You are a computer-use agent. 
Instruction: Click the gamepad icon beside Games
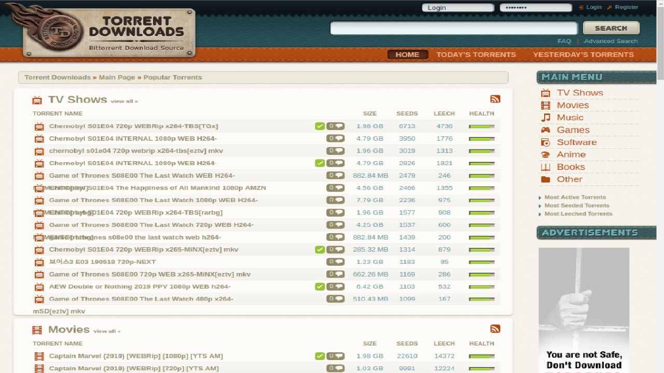[545, 130]
